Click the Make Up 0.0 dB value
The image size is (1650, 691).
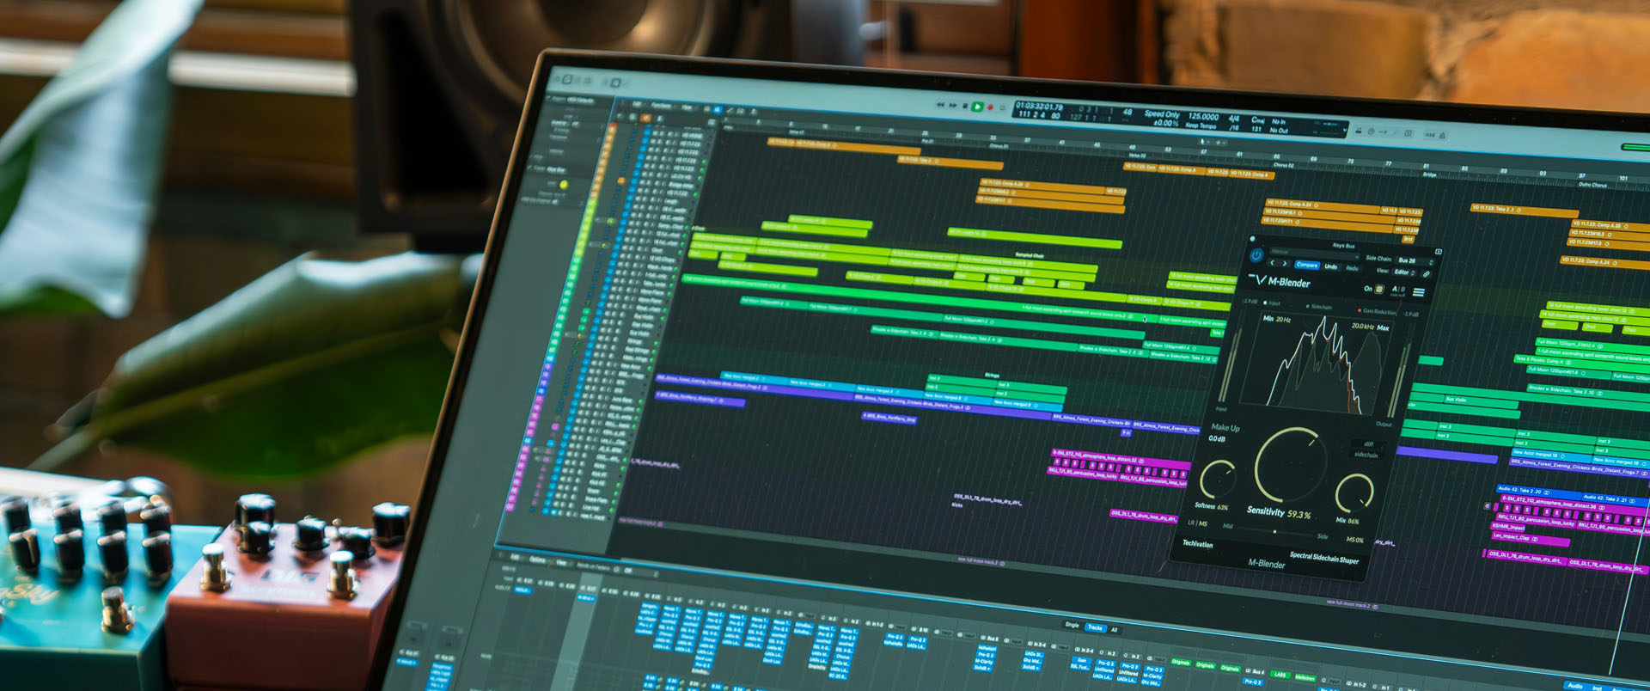pyautogui.click(x=1217, y=438)
